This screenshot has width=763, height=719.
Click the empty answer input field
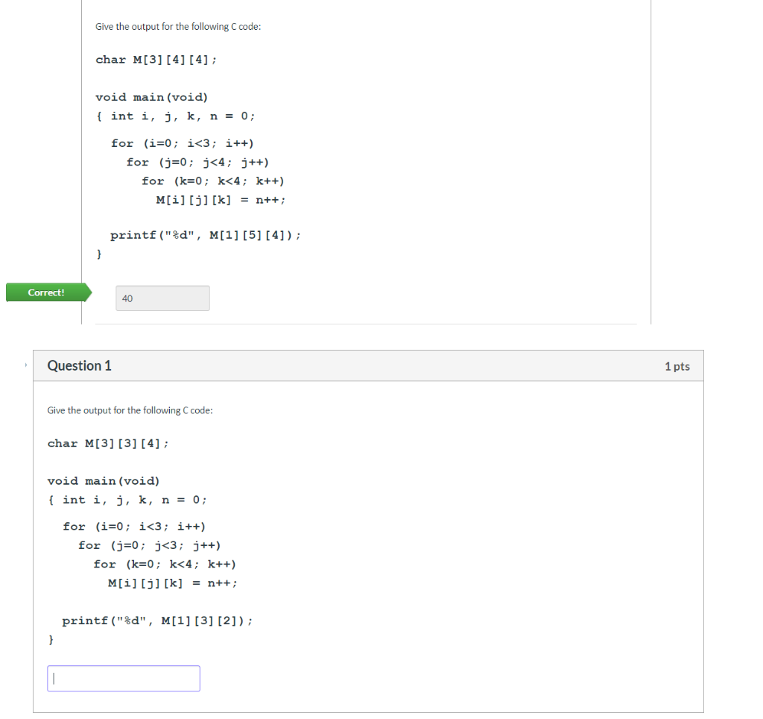(x=123, y=678)
